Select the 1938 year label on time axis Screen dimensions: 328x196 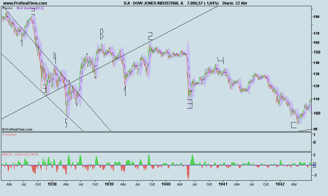point(52,184)
